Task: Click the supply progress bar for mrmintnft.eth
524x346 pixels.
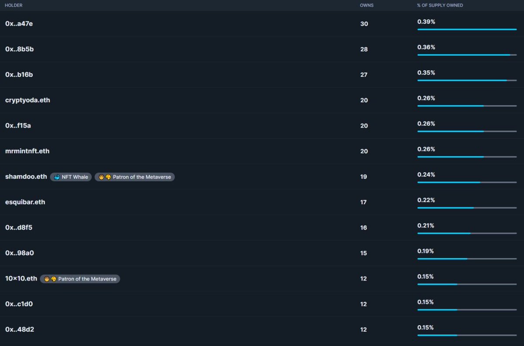Action: (467, 157)
